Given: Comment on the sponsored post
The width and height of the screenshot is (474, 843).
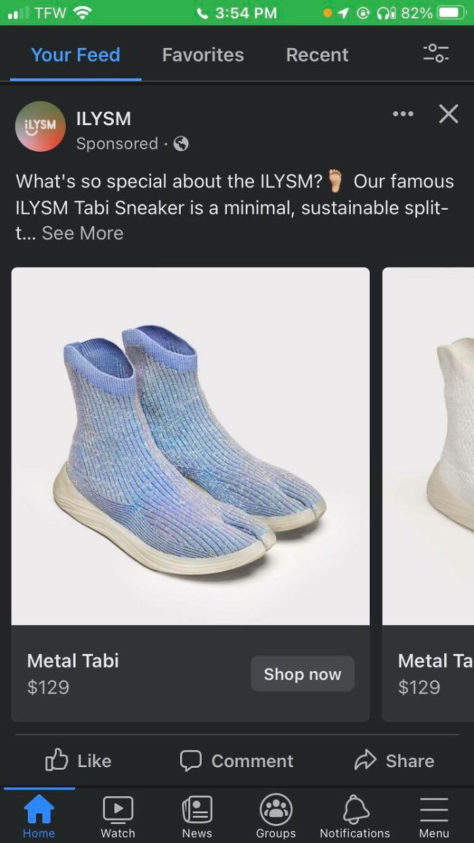Looking at the screenshot, I should click(236, 761).
